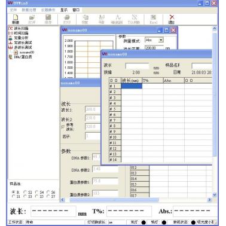Select sample cell S1 radio button
This screenshot has width=226, height=226.
(13, 196)
